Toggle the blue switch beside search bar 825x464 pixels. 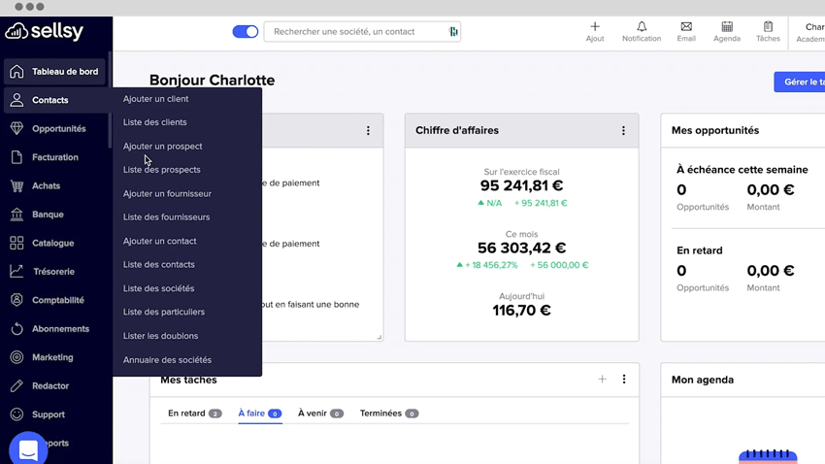246,32
